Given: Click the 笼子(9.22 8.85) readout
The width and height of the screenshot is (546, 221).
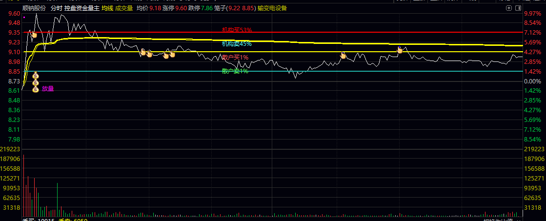Looking at the screenshot, I should click(235, 8).
